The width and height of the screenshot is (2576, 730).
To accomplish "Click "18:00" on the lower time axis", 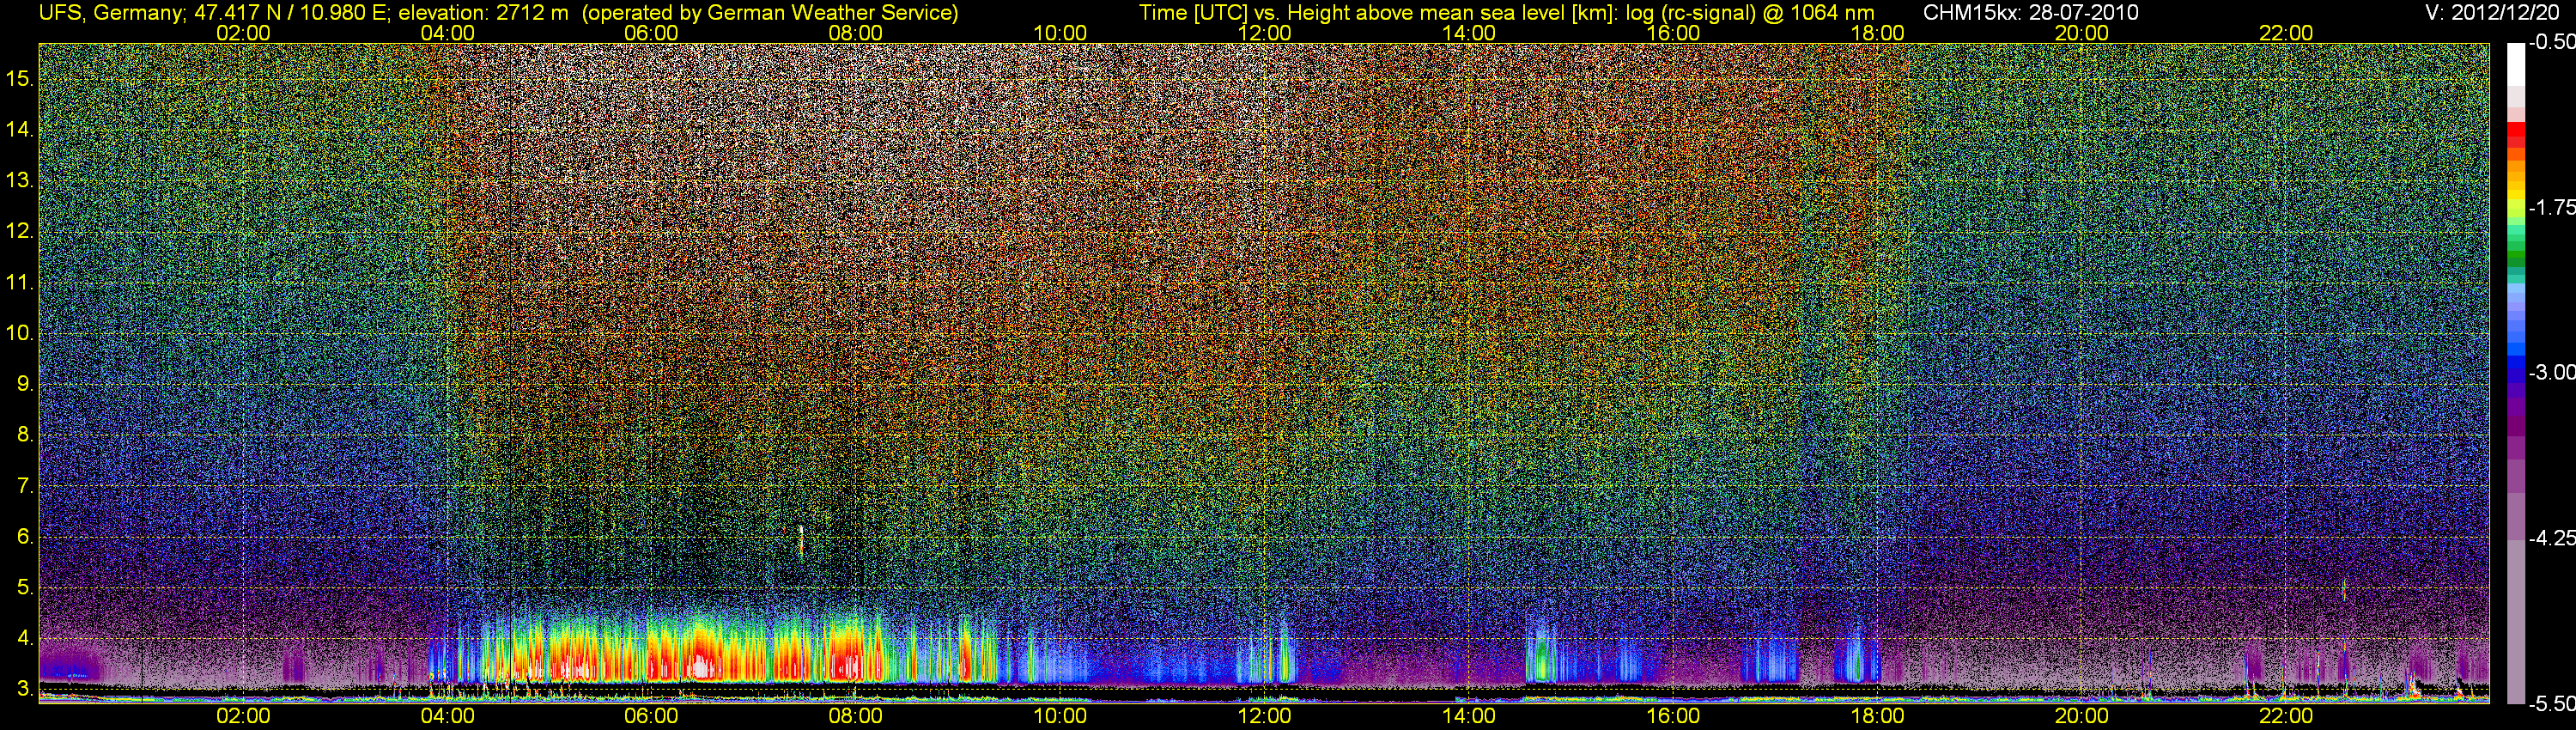I will coord(1877,717).
